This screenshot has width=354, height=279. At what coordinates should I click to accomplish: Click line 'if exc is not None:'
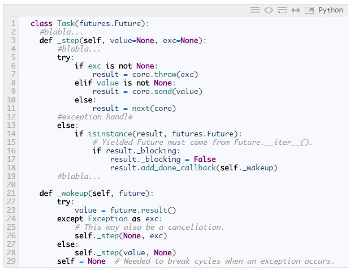(116, 66)
